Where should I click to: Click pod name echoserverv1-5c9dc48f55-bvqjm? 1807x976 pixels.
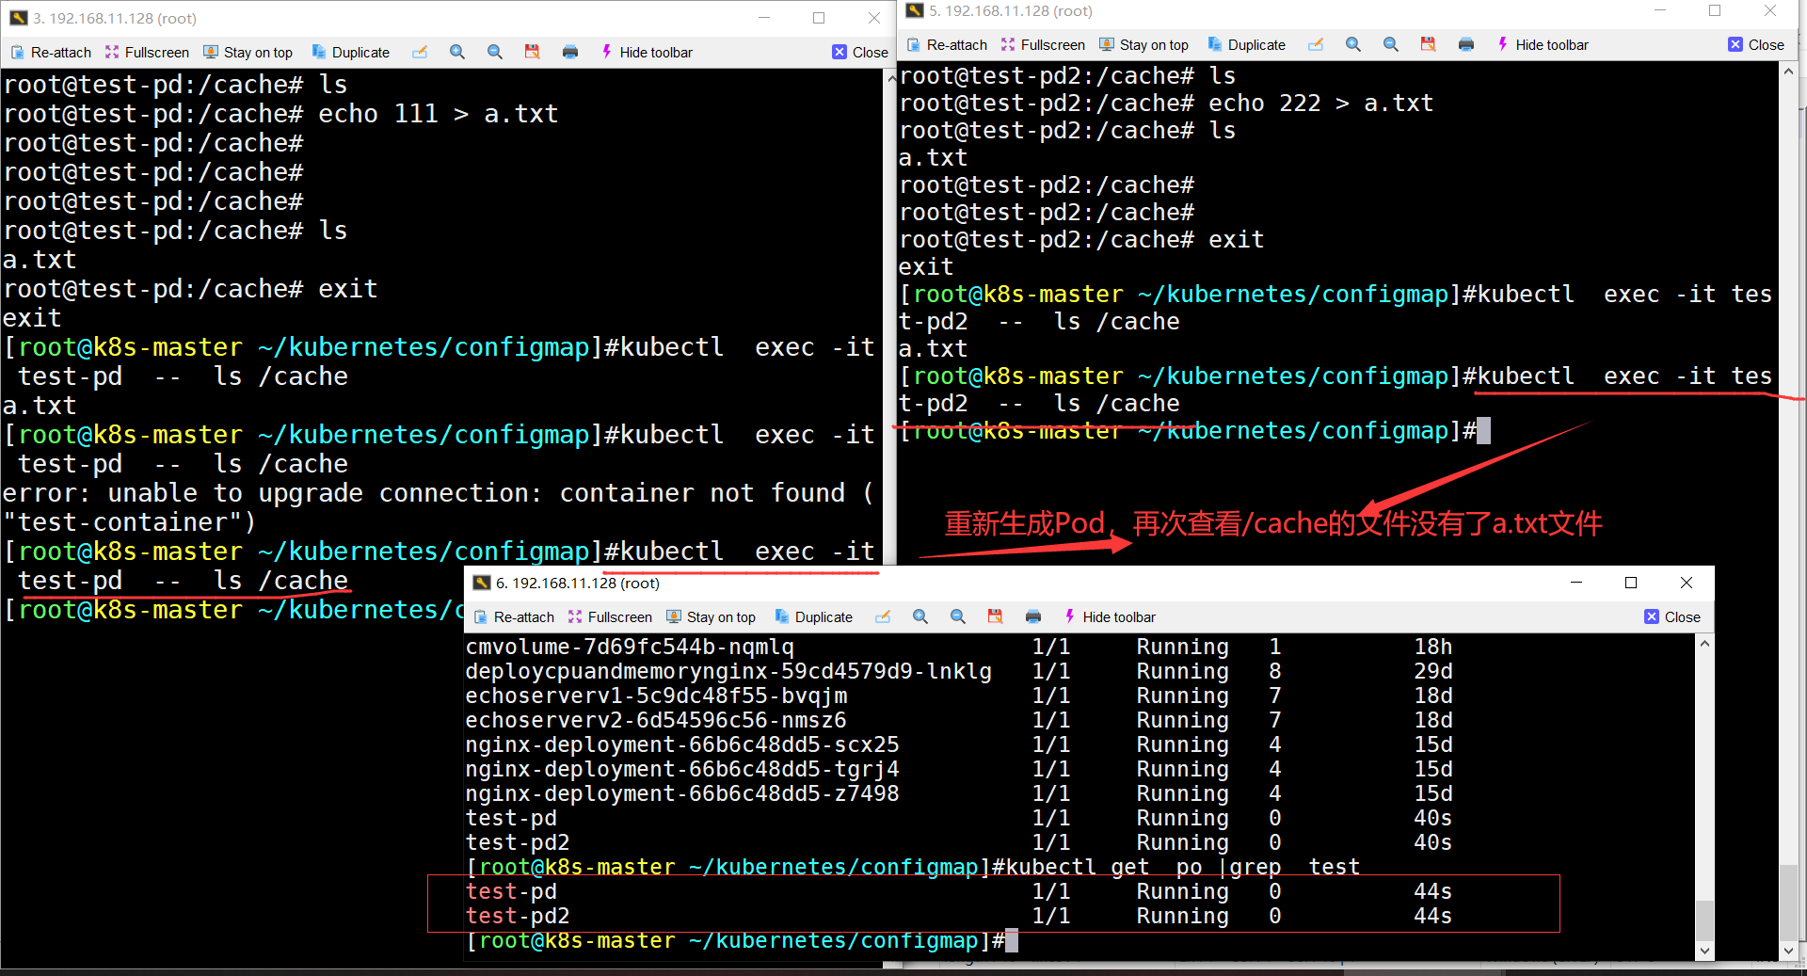pos(656,696)
